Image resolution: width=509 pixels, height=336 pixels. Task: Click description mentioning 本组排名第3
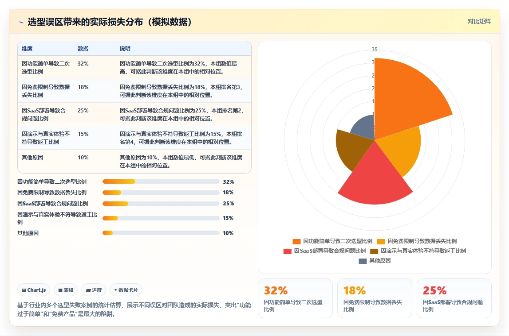(181, 91)
